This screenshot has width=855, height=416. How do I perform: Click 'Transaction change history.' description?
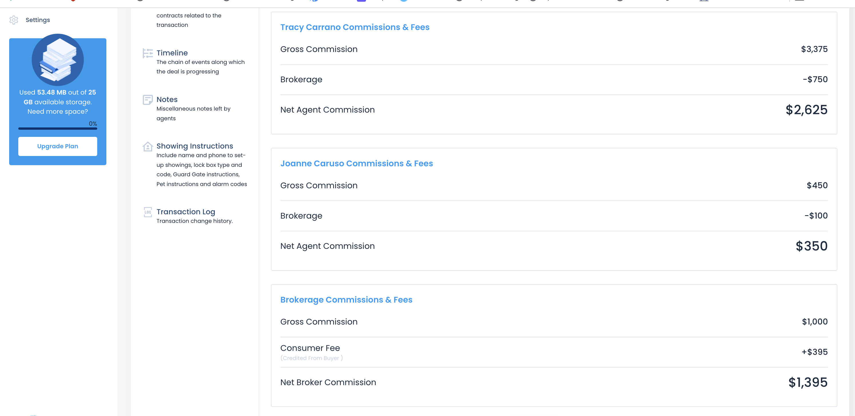coord(194,221)
